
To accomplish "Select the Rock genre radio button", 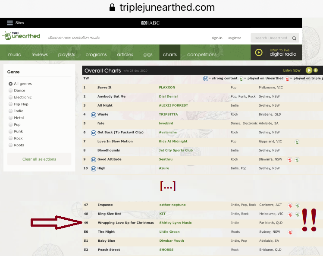I will [x=10, y=139].
